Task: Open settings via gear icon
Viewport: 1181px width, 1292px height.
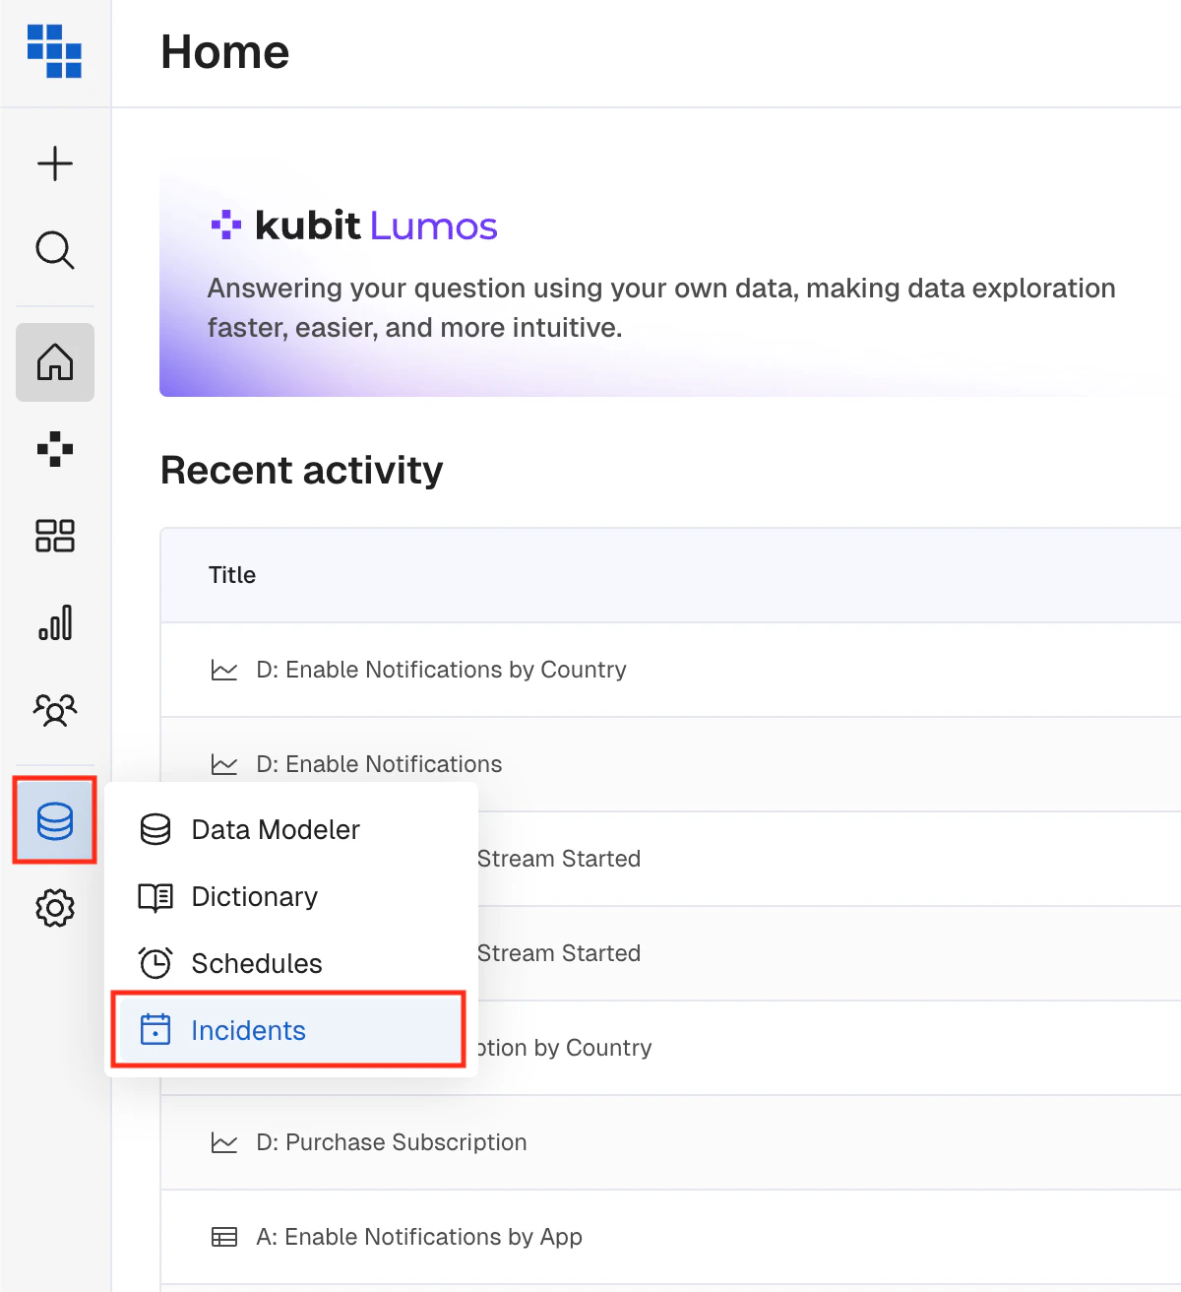Action: [x=55, y=908]
